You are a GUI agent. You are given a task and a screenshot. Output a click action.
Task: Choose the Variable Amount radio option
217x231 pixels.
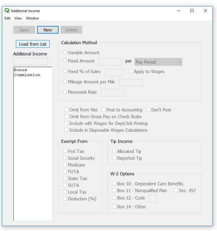pyautogui.click(x=65, y=52)
